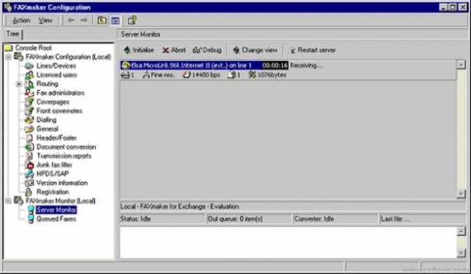The height and width of the screenshot is (274, 471).
Task: Click the Transmission reports icon
Action: [29, 156]
